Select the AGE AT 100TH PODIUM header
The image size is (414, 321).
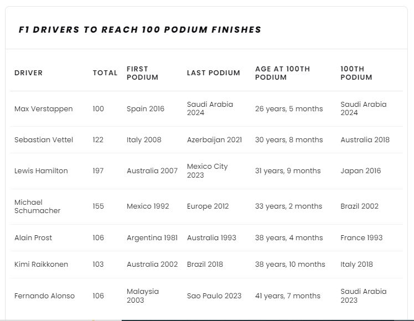(x=282, y=73)
